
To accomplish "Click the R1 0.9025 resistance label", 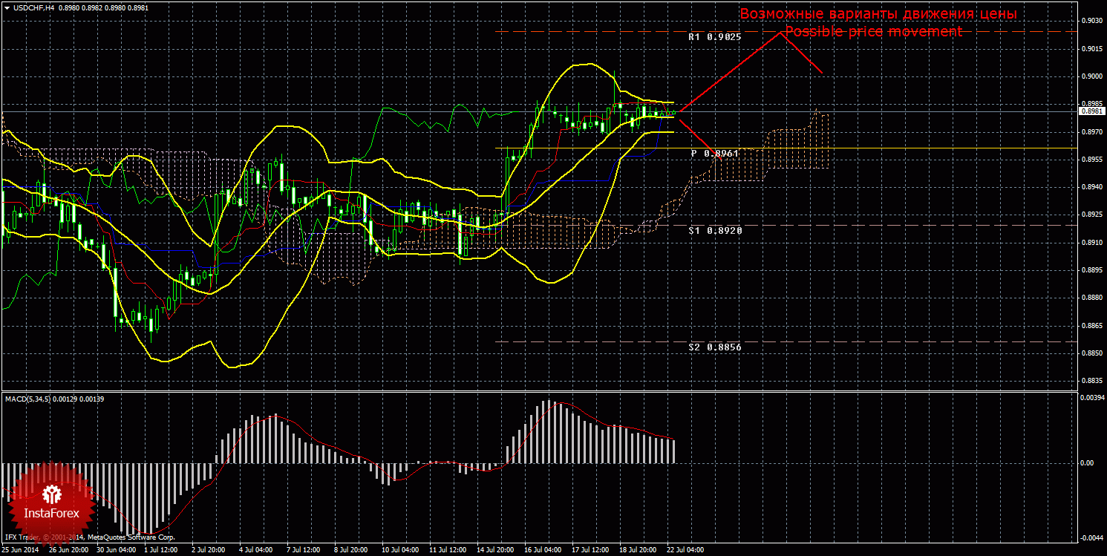I will (x=714, y=36).
